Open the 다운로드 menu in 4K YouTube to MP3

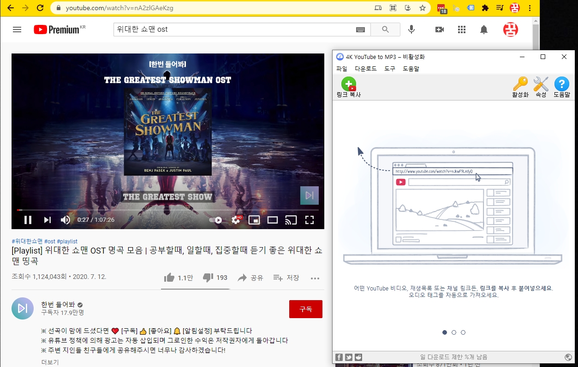(366, 69)
